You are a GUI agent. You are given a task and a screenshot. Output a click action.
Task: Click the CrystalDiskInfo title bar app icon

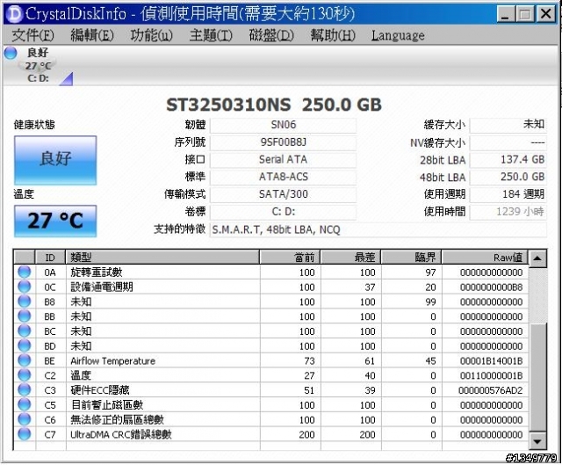(x=14, y=14)
